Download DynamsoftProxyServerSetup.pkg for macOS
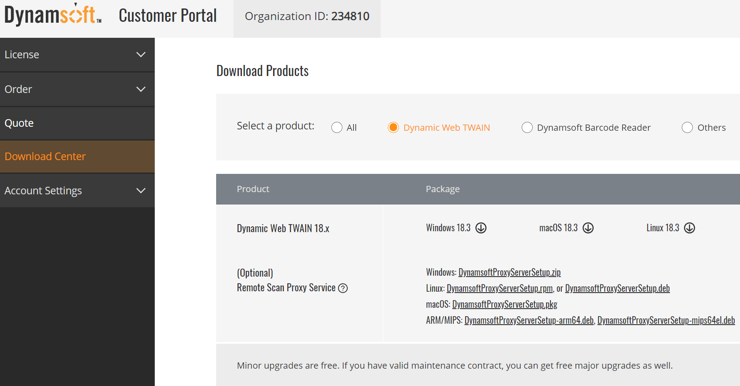The image size is (740, 386). [x=504, y=304]
